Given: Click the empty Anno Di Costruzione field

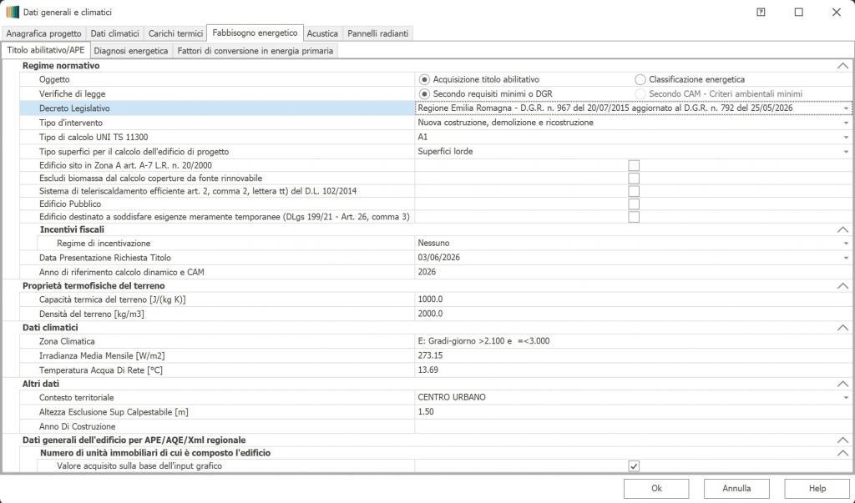Looking at the screenshot, I should 633,426.
